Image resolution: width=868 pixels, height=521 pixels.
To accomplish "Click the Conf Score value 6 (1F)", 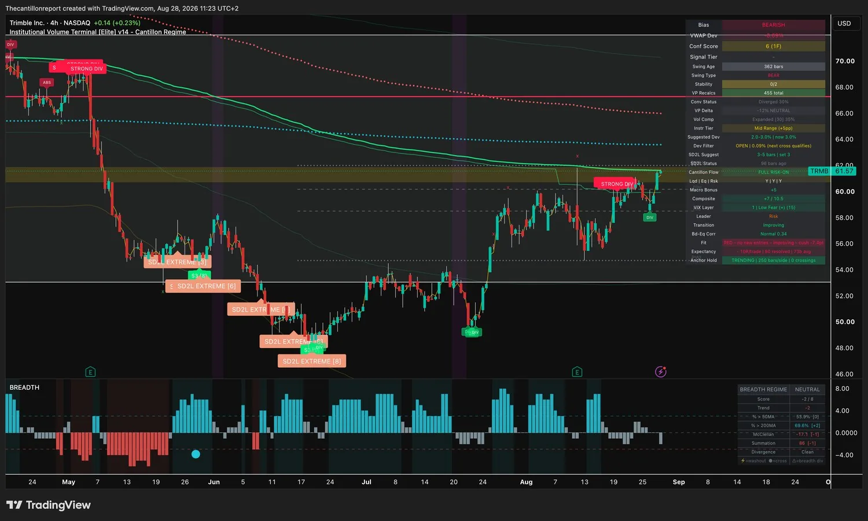I will click(774, 46).
